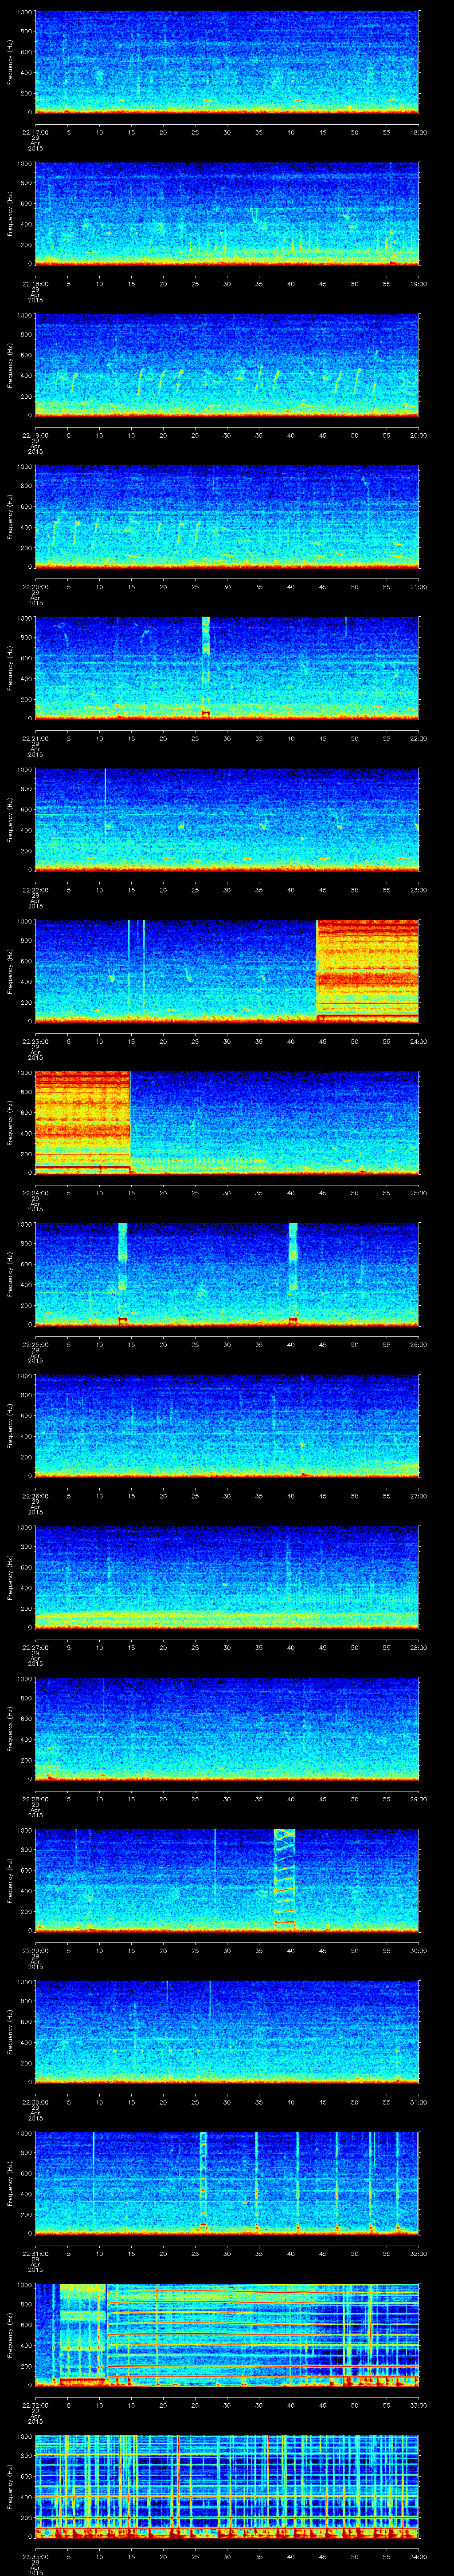Click the 22:26:00 start time label
Screen dimensions: 454x2576
[35, 1496]
